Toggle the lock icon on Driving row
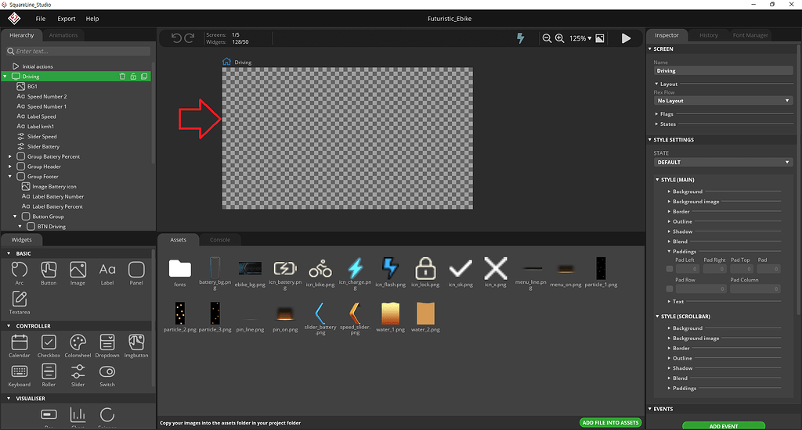The image size is (802, 430). point(133,77)
